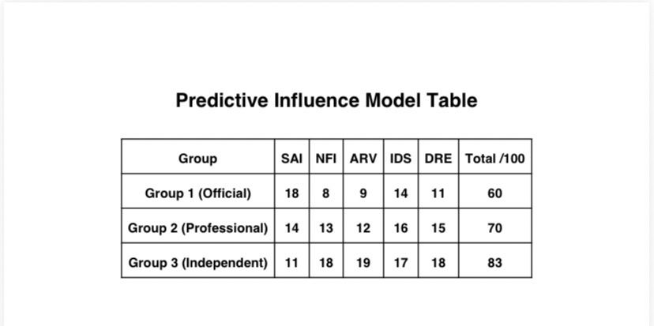The height and width of the screenshot is (326, 654).
Task: Select Group 2 DRE value 15
Action: [438, 228]
